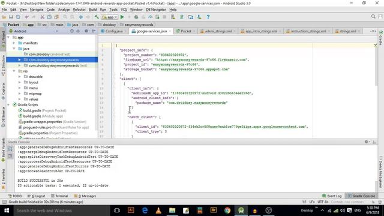Collapse the res folder node

[x=14, y=71]
